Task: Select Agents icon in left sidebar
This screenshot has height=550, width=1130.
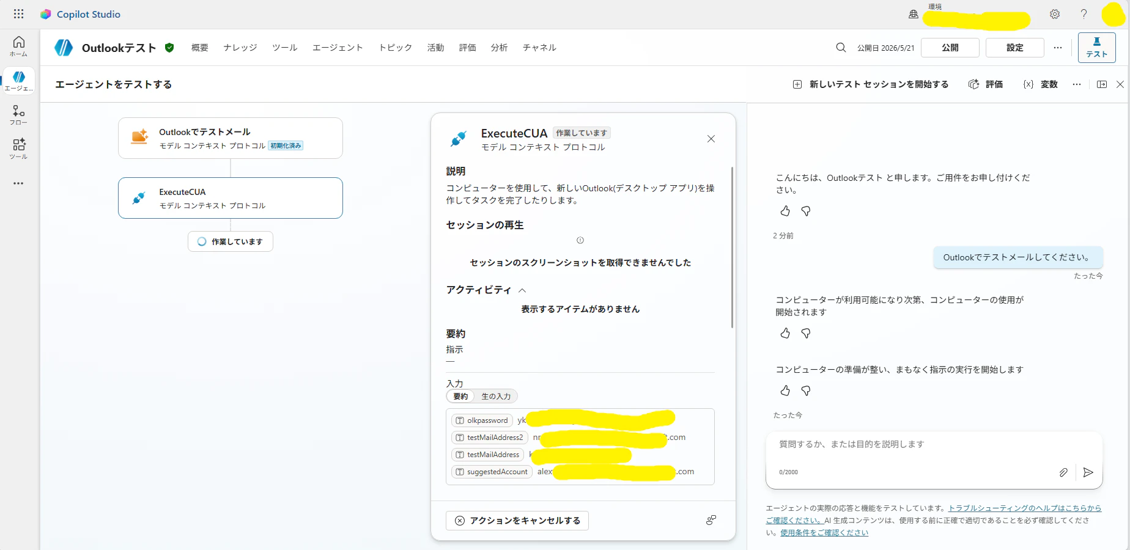Action: coord(19,81)
